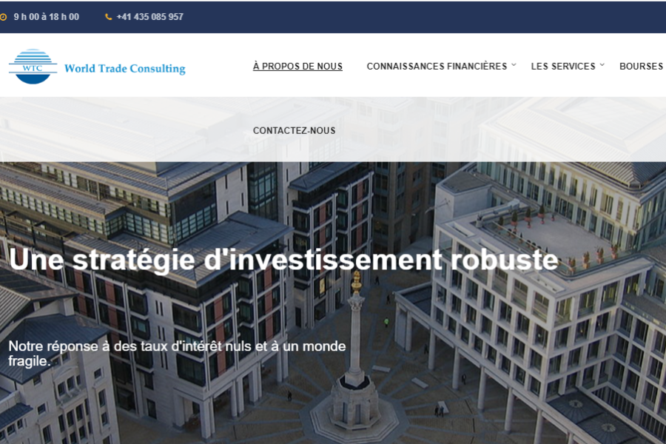Click the subtitle about taux d'intérêt nuls
This screenshot has height=444, width=666.
(x=177, y=354)
